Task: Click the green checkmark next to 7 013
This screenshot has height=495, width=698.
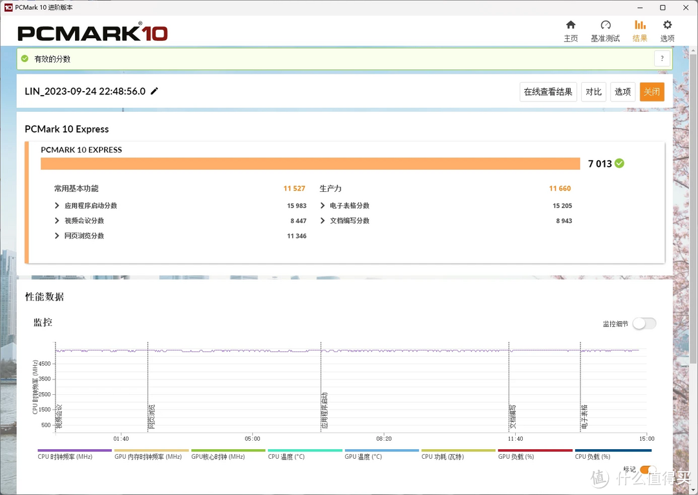Action: [x=619, y=163]
